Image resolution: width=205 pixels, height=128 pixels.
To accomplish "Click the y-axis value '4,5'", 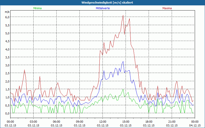I will [x=7, y=41].
